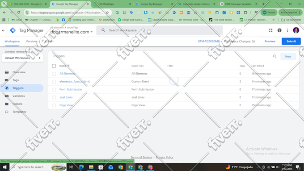Open the All Bookmarks folder
The image size is (304, 171).
pyautogui.click(x=291, y=20)
